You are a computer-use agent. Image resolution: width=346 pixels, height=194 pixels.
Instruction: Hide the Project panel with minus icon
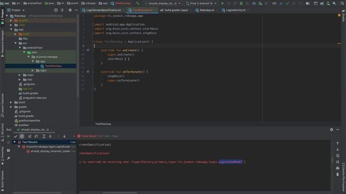[76, 10]
